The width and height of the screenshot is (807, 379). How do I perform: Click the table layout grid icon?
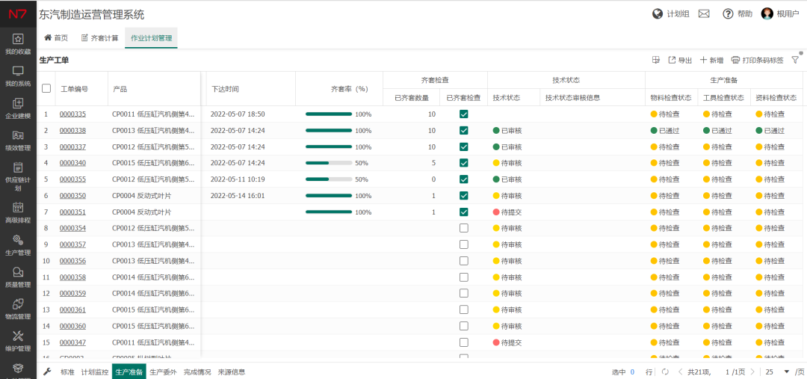coord(656,61)
